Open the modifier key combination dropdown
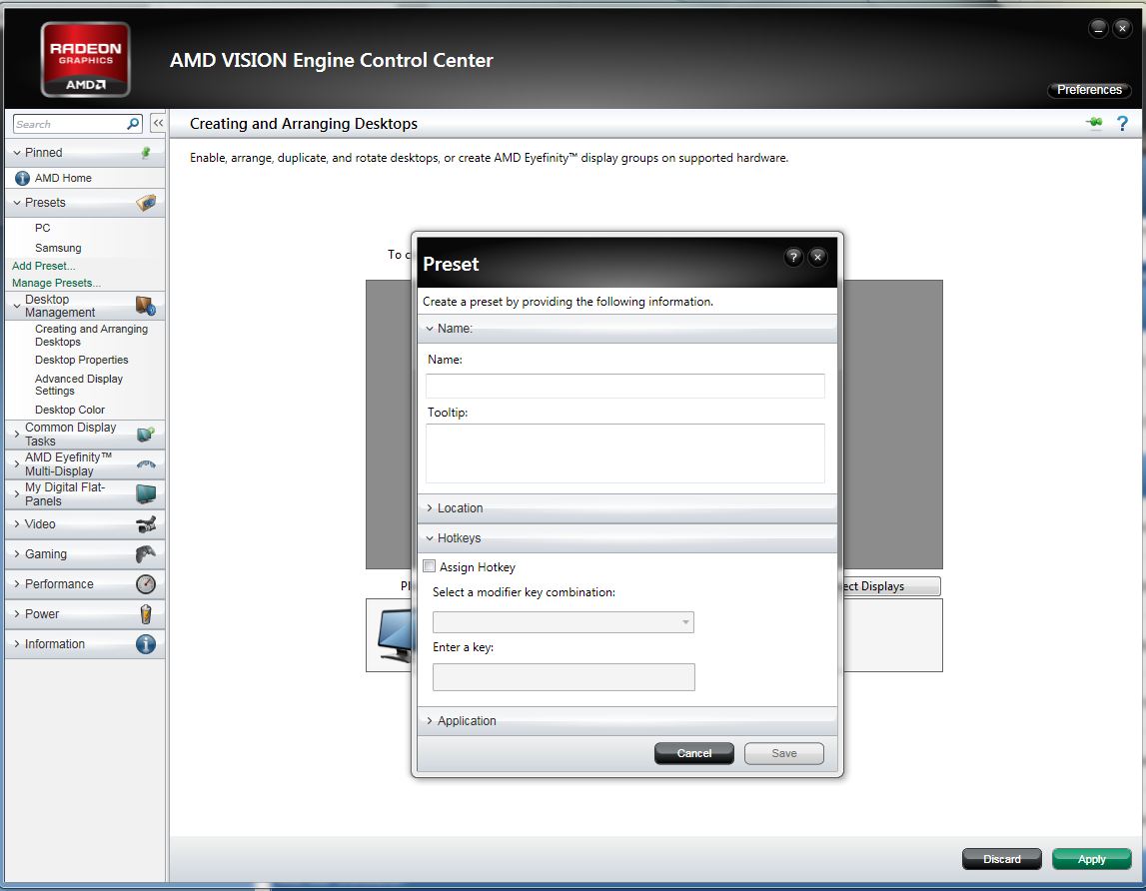Viewport: 1146px width, 891px height. pos(563,622)
